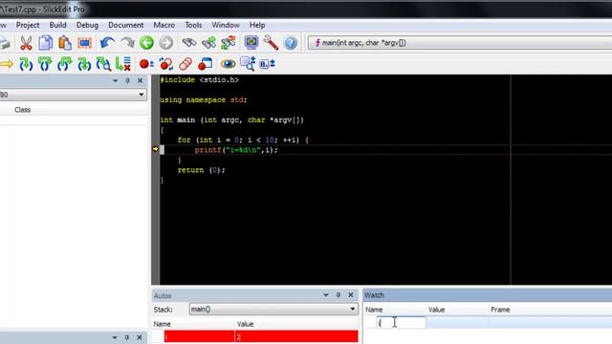612x344 pixels.
Task: Open the Macro menu
Action: click(164, 25)
